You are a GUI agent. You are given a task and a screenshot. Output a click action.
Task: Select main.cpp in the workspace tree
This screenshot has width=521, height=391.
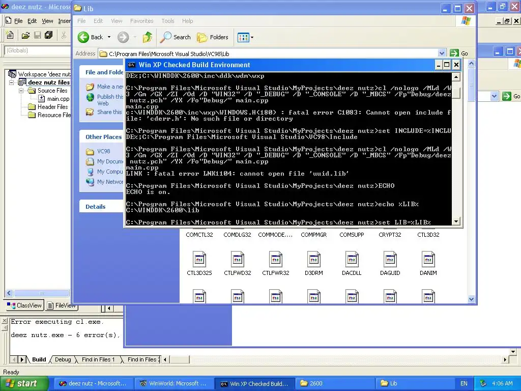click(x=58, y=99)
